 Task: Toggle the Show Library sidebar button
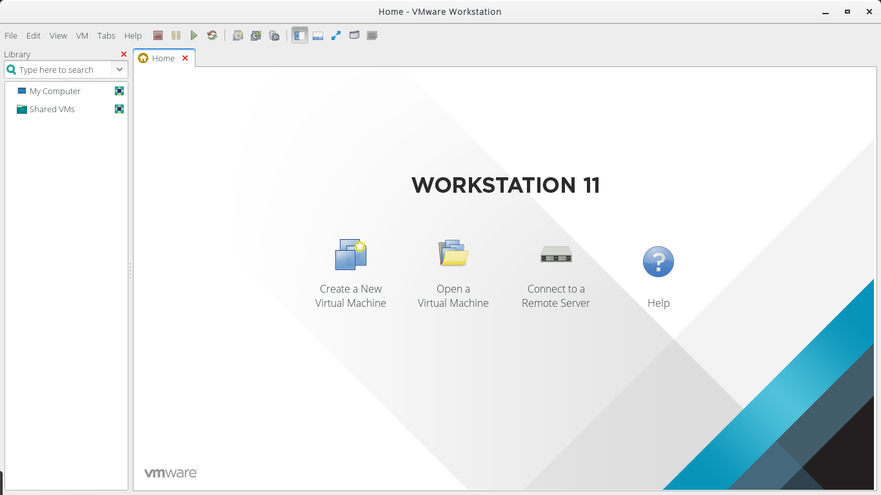tap(300, 35)
